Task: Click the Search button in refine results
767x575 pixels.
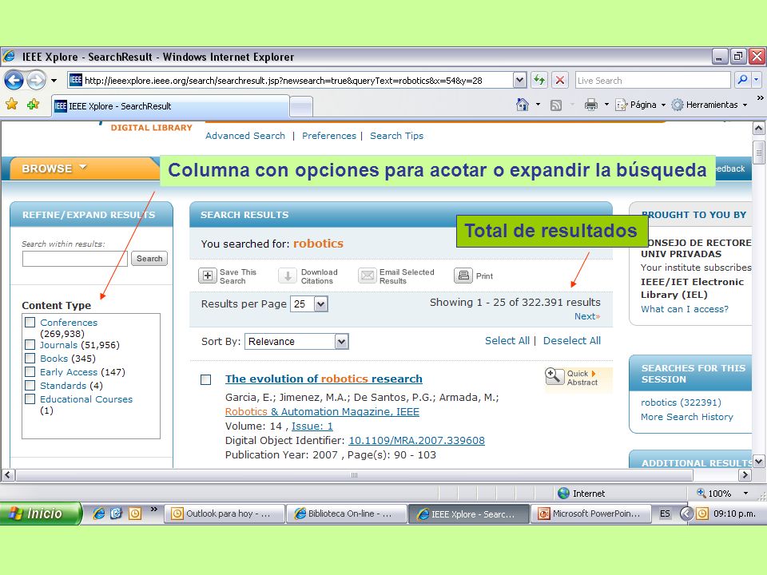Action: click(x=149, y=258)
